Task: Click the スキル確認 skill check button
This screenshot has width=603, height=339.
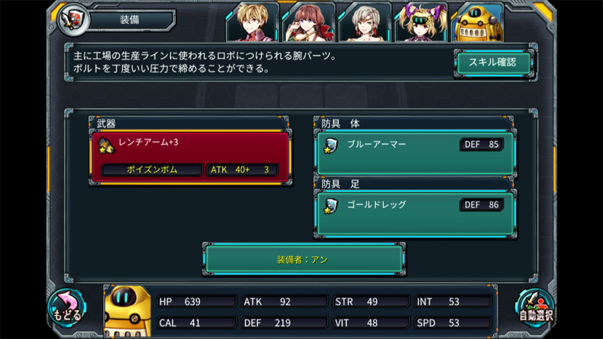Action: pyautogui.click(x=494, y=63)
